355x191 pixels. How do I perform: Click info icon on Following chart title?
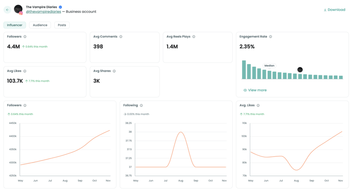pos(141,105)
